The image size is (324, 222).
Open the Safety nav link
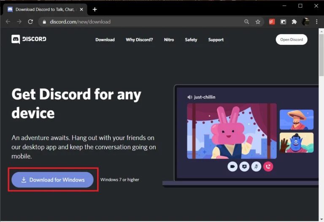(191, 40)
